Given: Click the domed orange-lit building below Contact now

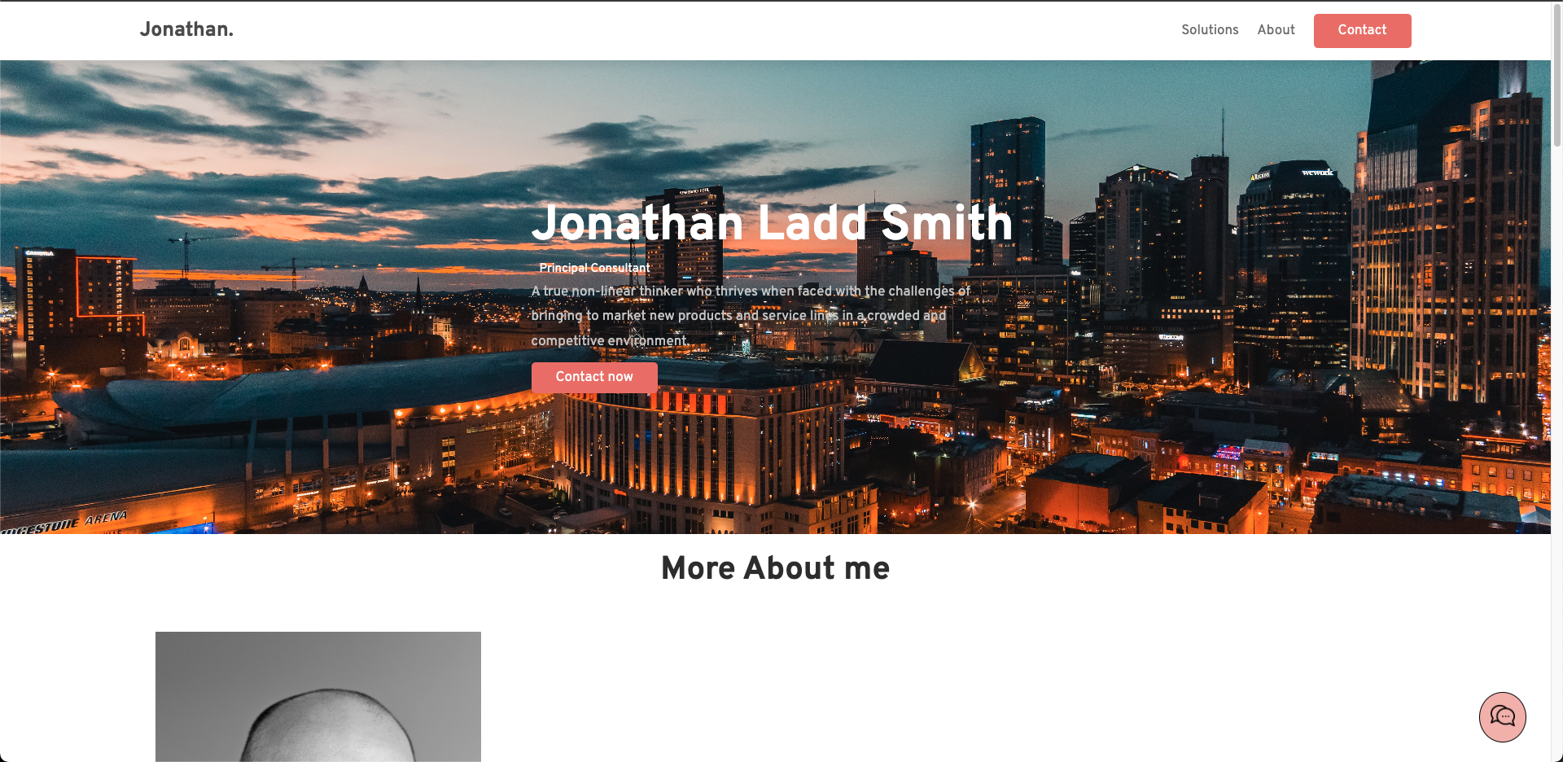Looking at the screenshot, I should click(700, 456).
